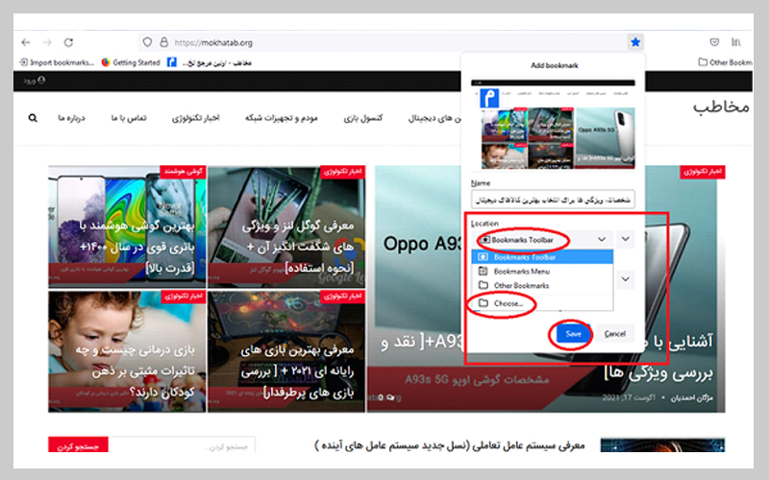769x480 pixels.
Task: Select Bookmarks Toolbar in the dropdown list
Action: click(x=542, y=257)
